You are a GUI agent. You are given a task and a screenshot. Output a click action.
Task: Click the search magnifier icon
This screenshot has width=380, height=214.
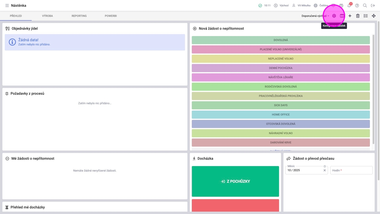point(365,5)
